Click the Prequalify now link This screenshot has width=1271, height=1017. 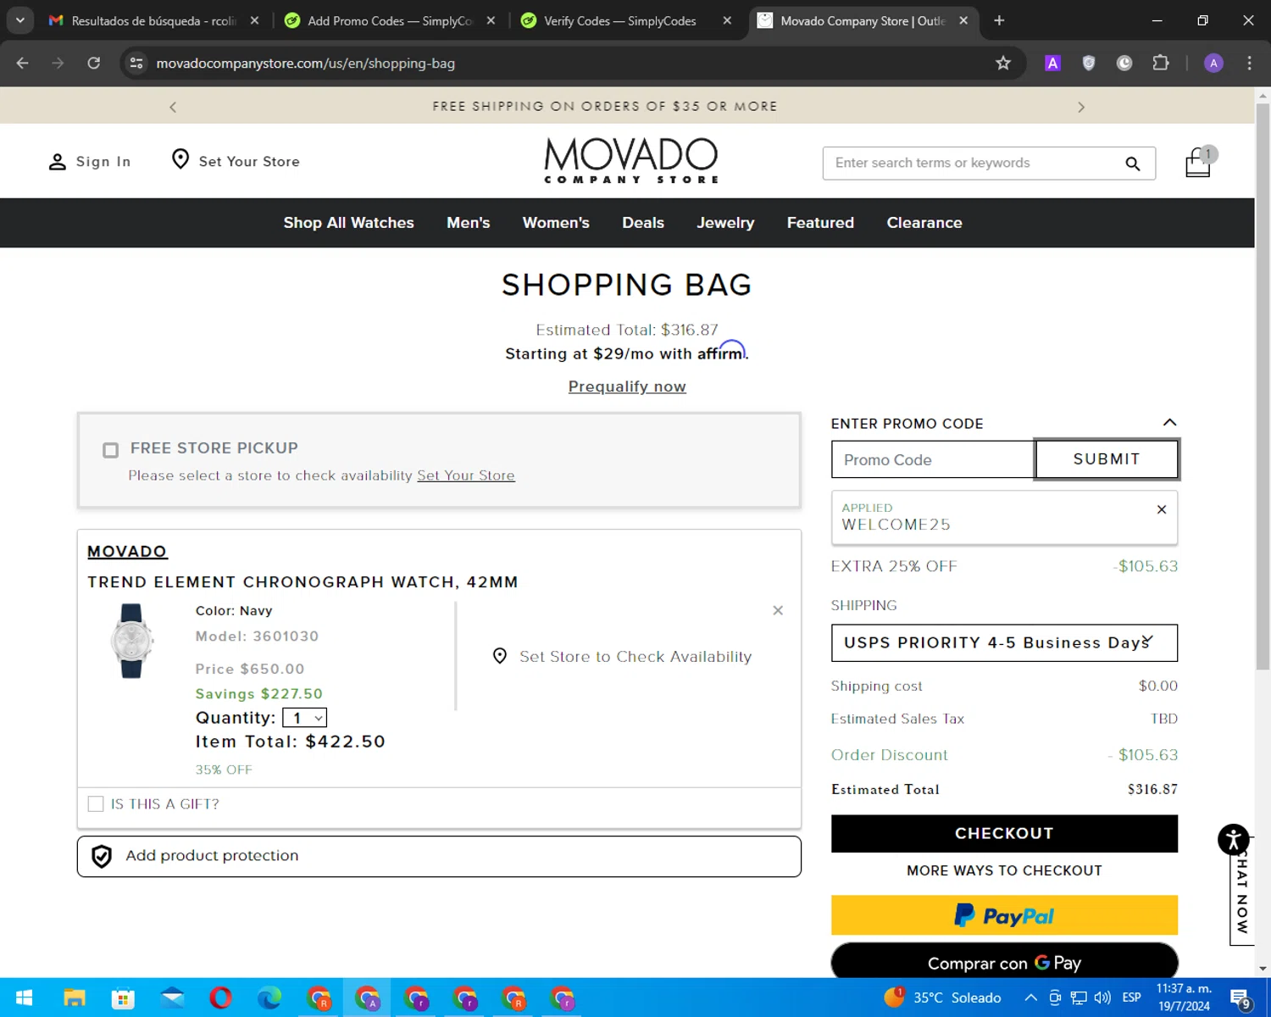627,386
